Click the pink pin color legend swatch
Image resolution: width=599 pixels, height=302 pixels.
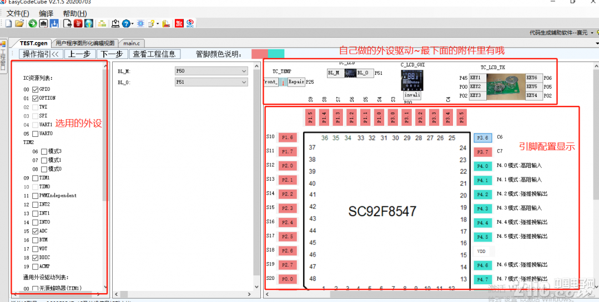click(x=260, y=54)
